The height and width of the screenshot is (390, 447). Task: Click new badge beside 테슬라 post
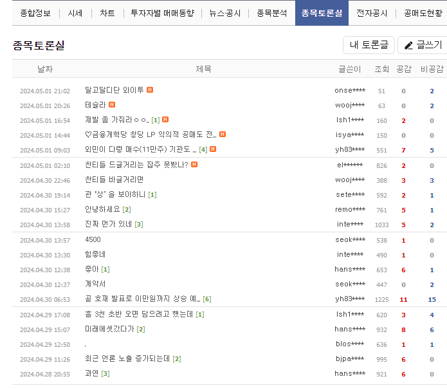coord(112,105)
